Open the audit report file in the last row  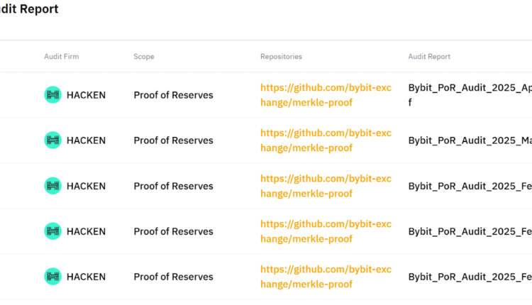click(470, 277)
